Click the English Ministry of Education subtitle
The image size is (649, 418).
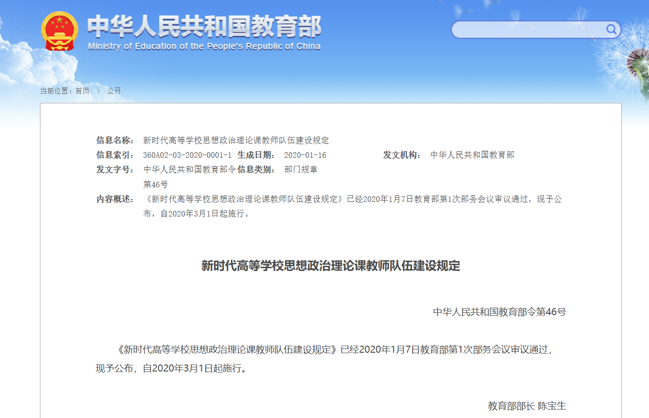pos(204,46)
